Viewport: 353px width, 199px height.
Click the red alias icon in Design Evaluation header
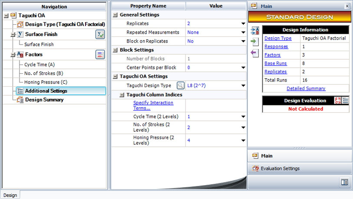coord(337,100)
